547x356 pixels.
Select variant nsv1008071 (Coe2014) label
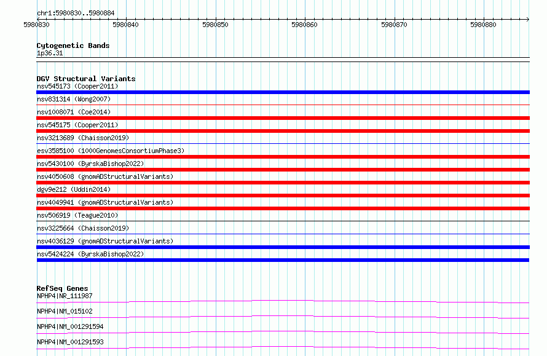coord(74,112)
